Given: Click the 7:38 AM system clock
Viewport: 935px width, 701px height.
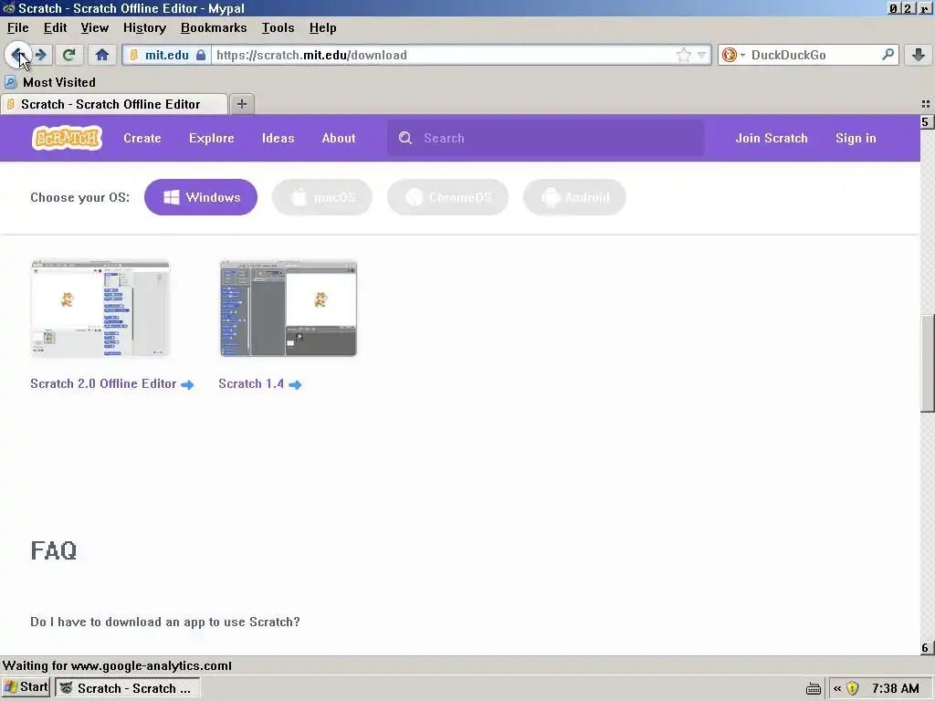Looking at the screenshot, I should 895,688.
